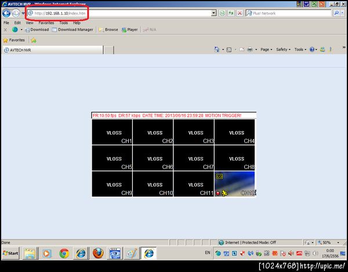Click the Favorites star button
This screenshot has width=348, height=272.
point(14,40)
